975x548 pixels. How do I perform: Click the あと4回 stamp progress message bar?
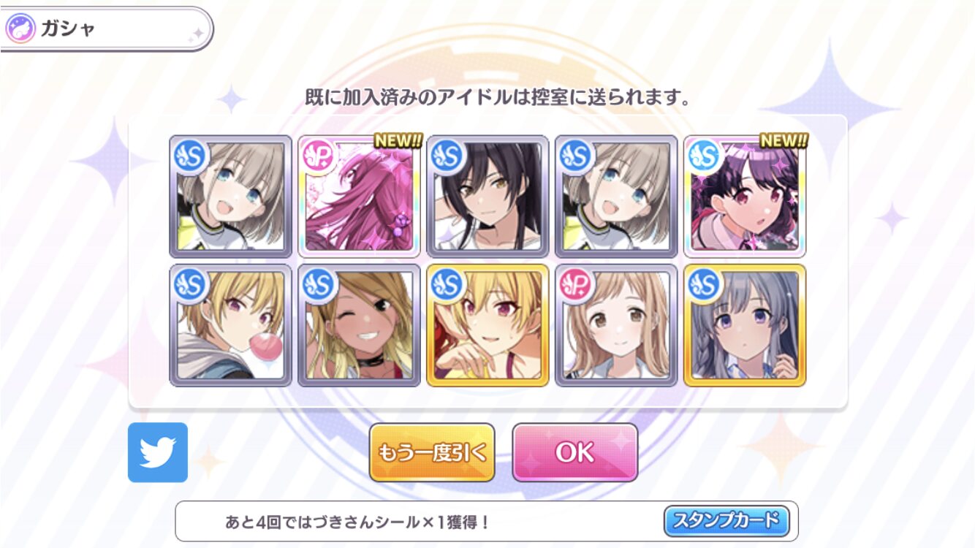(x=486, y=521)
